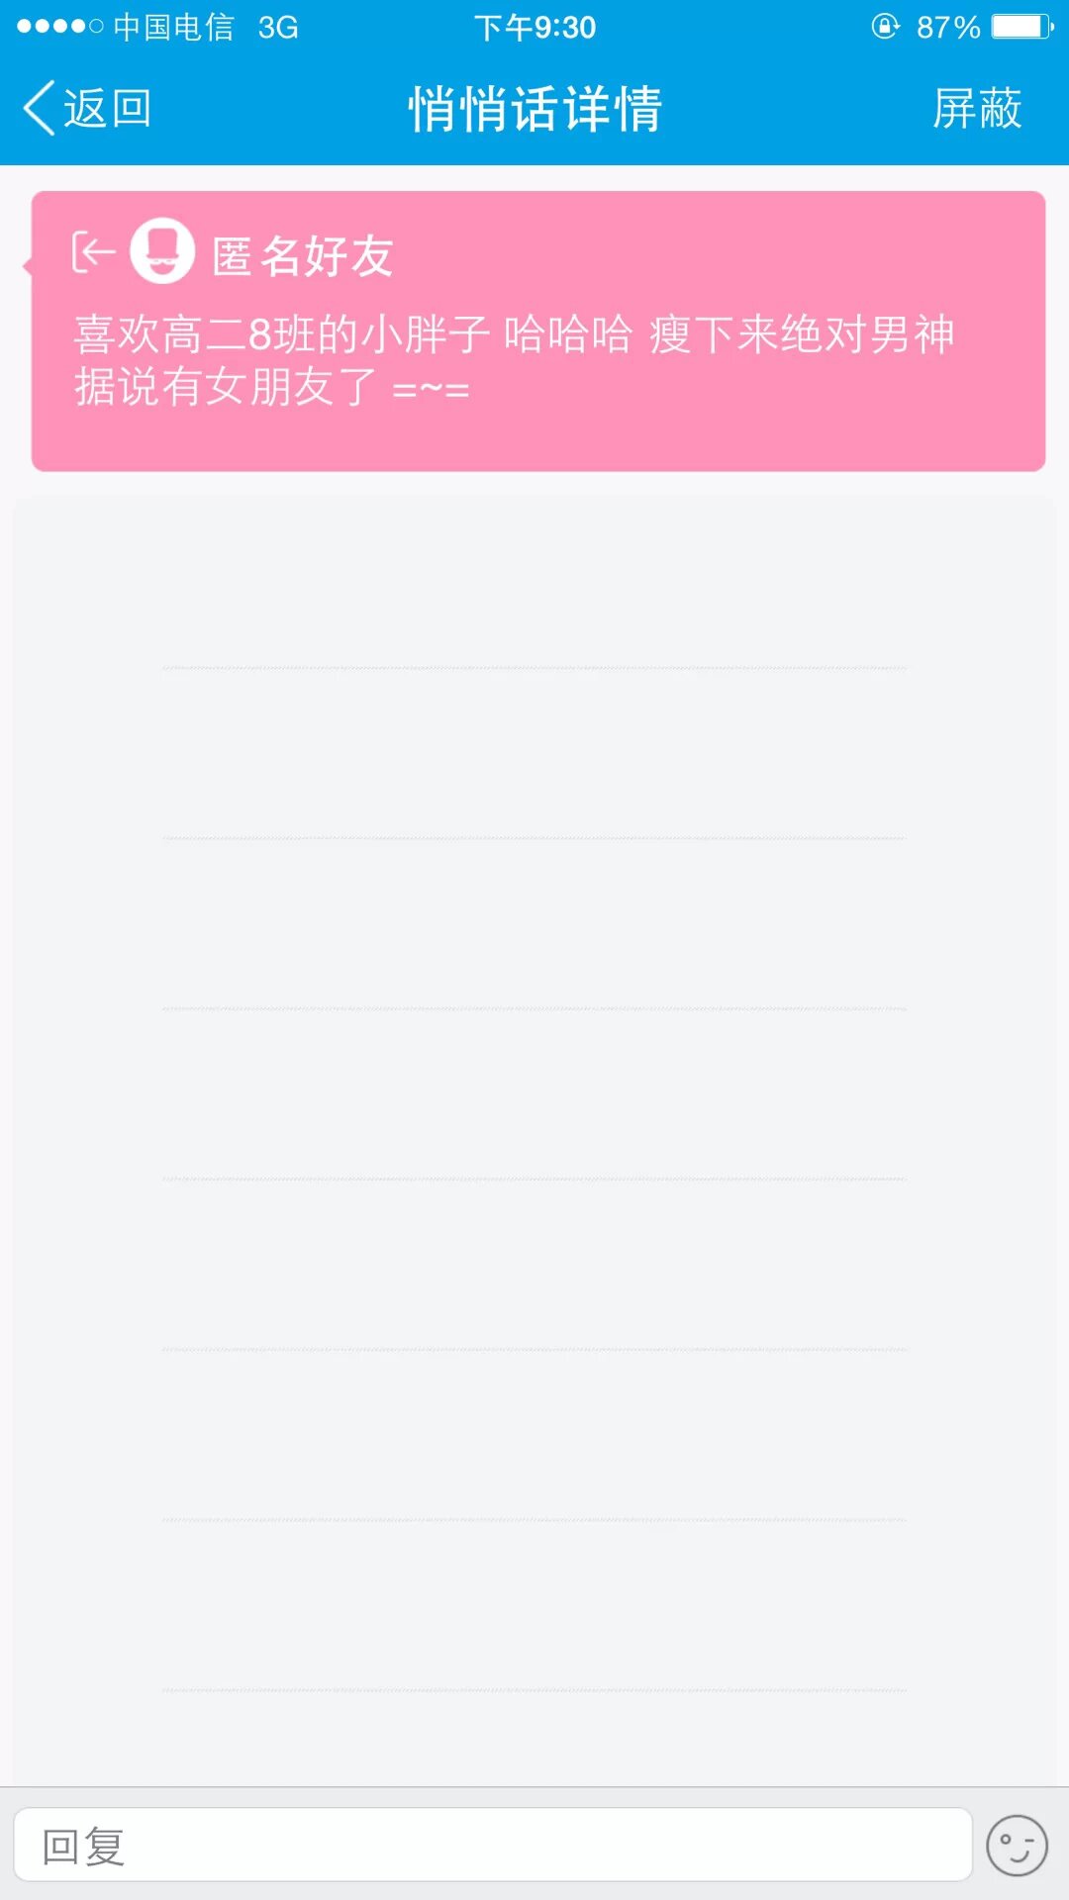Tap the 中国电信 carrier label
This screenshot has height=1900, width=1069.
pos(173,27)
